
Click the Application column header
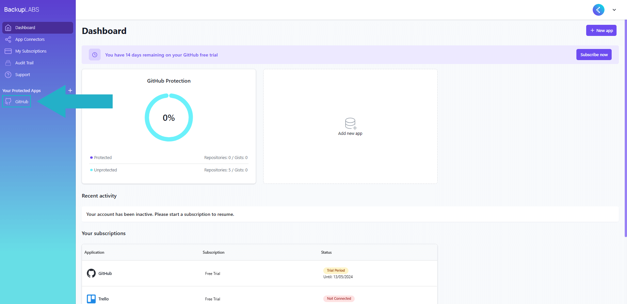click(x=94, y=252)
